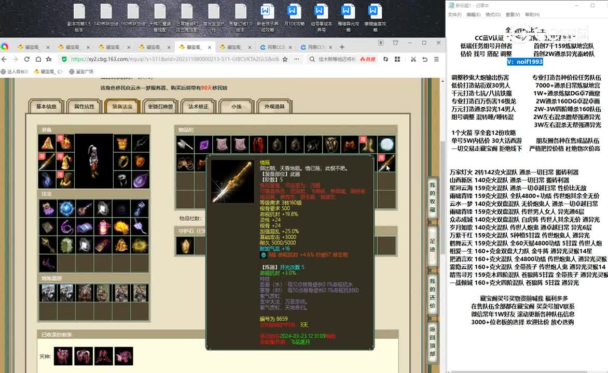Click the scissors screenshot tool icon
Screen dimensions: 608x373
pos(413,59)
